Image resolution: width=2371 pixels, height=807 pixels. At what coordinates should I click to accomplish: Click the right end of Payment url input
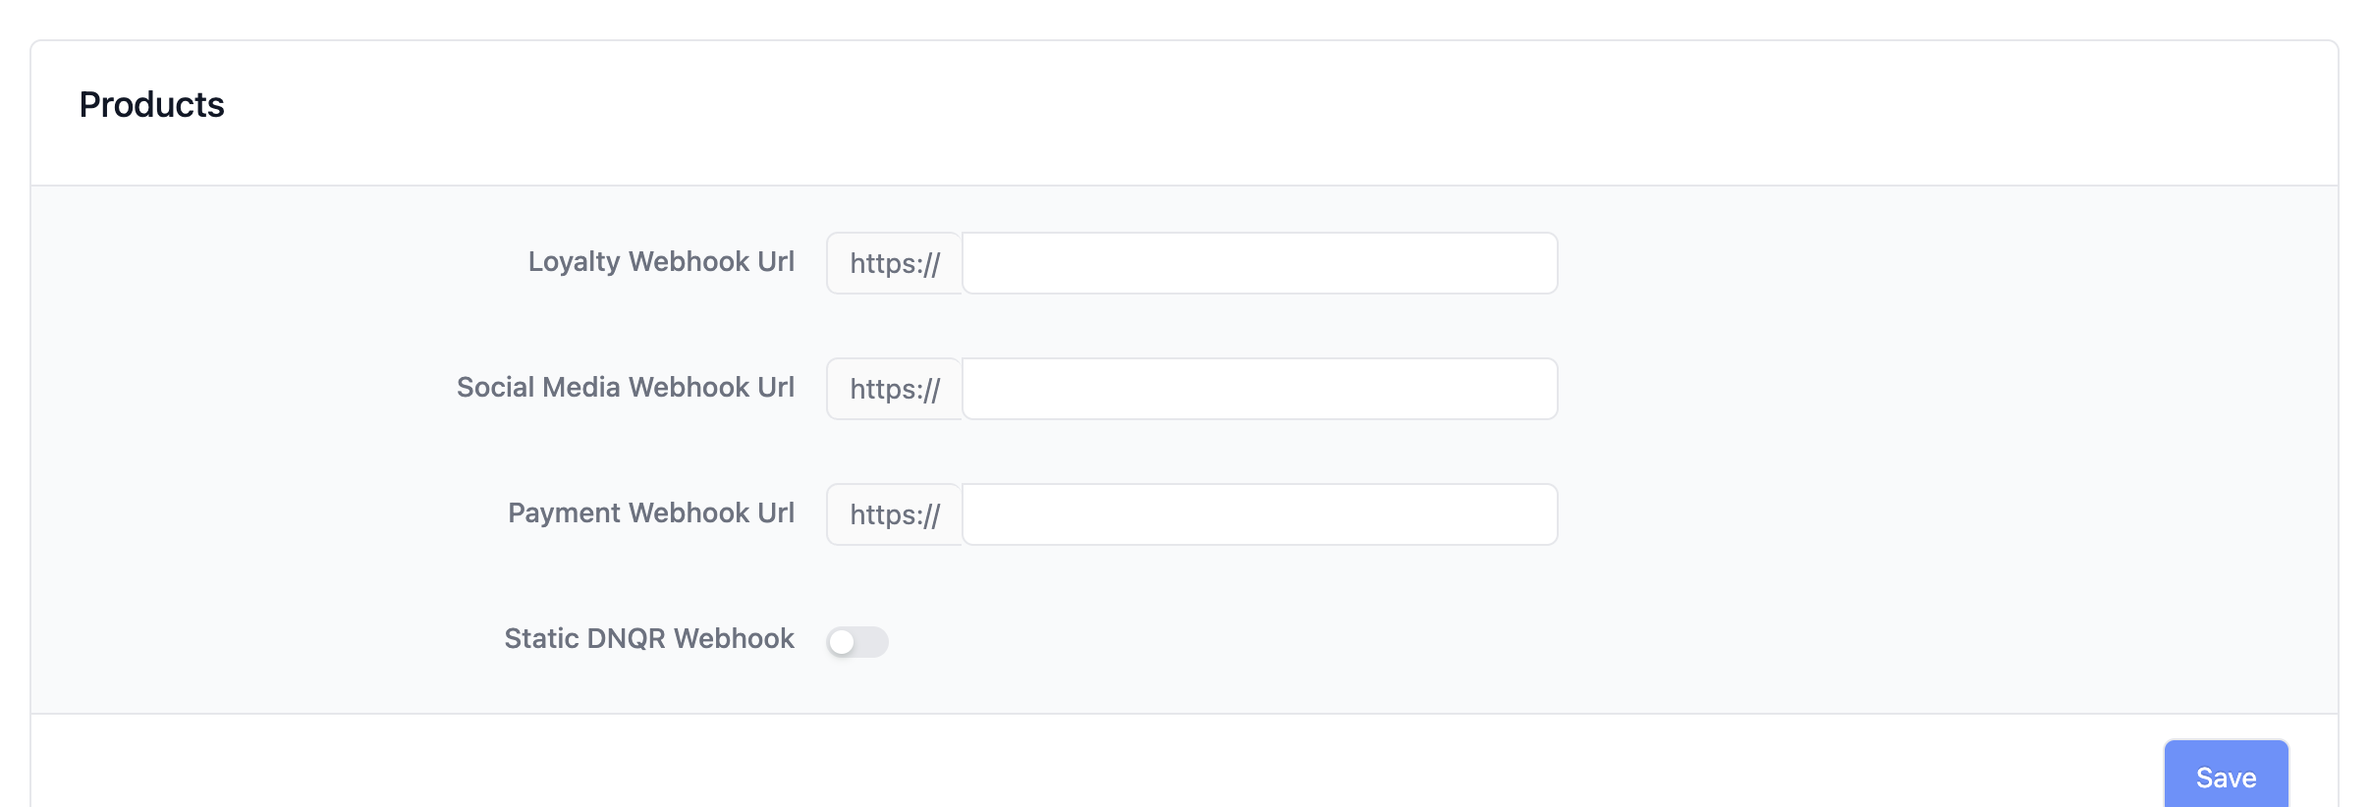click(1532, 514)
